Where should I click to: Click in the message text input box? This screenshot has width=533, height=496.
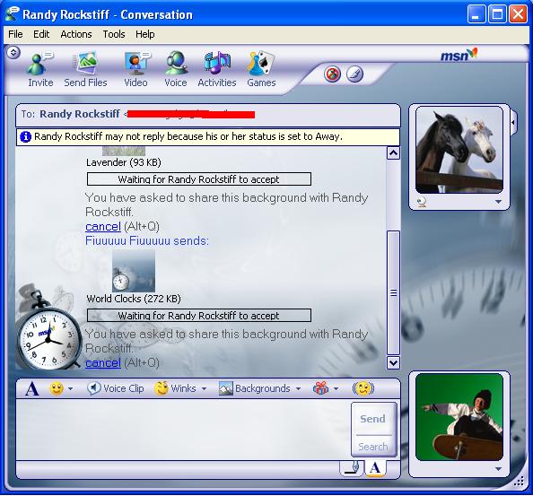(x=184, y=430)
